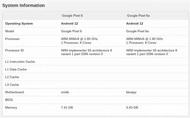Click the oriole motherboard value

65,92
